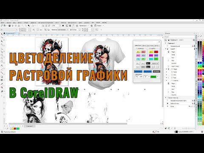
Task: Click the Full-screen preview icon
Action: pyautogui.click(x=63, y=25)
